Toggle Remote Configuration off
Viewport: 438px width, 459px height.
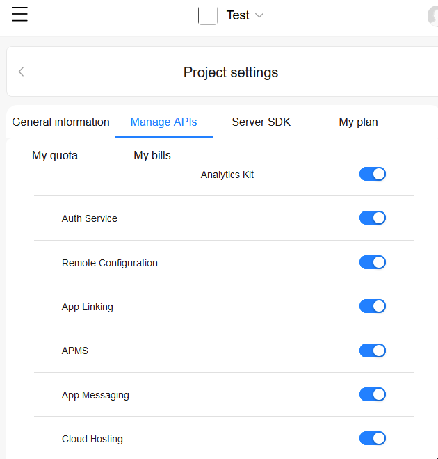pos(373,262)
